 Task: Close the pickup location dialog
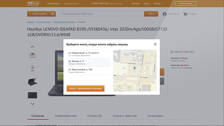155,44
